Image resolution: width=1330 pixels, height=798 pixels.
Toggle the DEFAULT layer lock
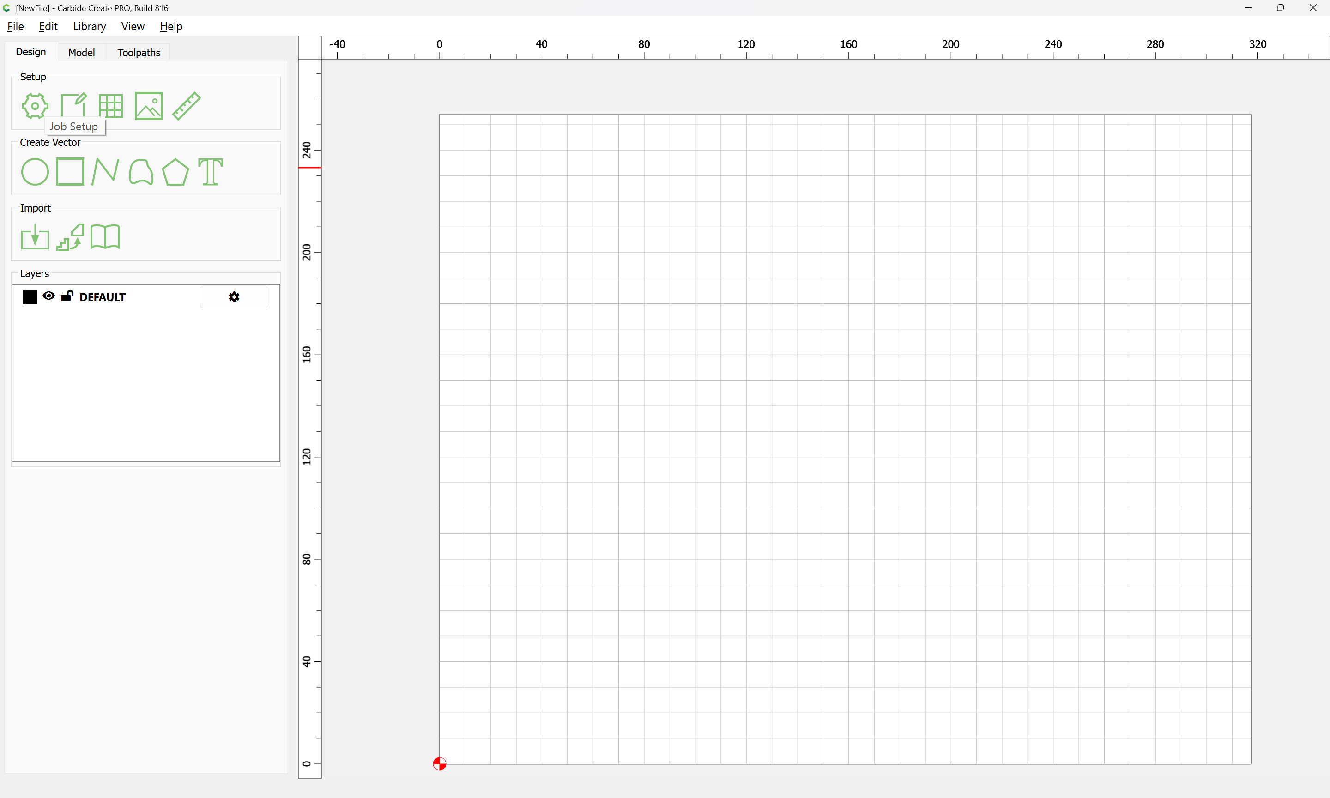click(67, 296)
